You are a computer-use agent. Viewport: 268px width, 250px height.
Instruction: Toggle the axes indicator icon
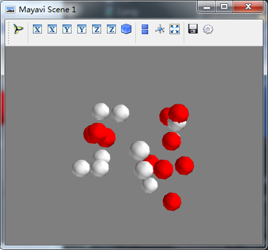(160, 29)
